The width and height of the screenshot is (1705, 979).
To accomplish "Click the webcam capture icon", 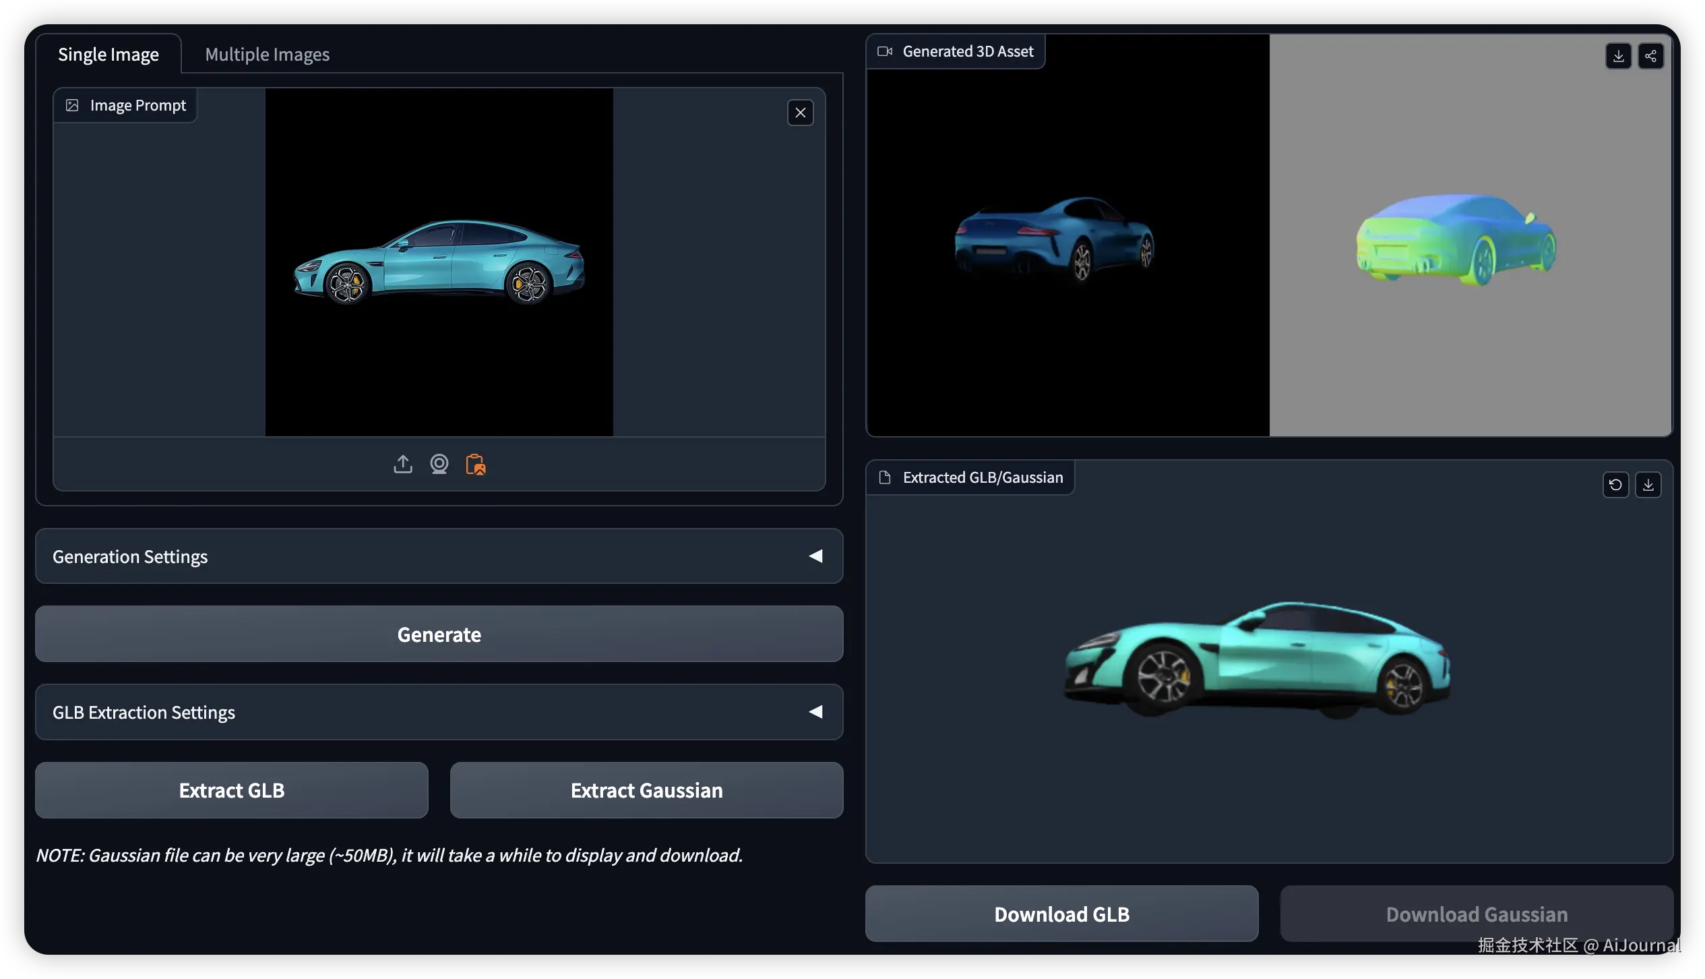I will 439,464.
